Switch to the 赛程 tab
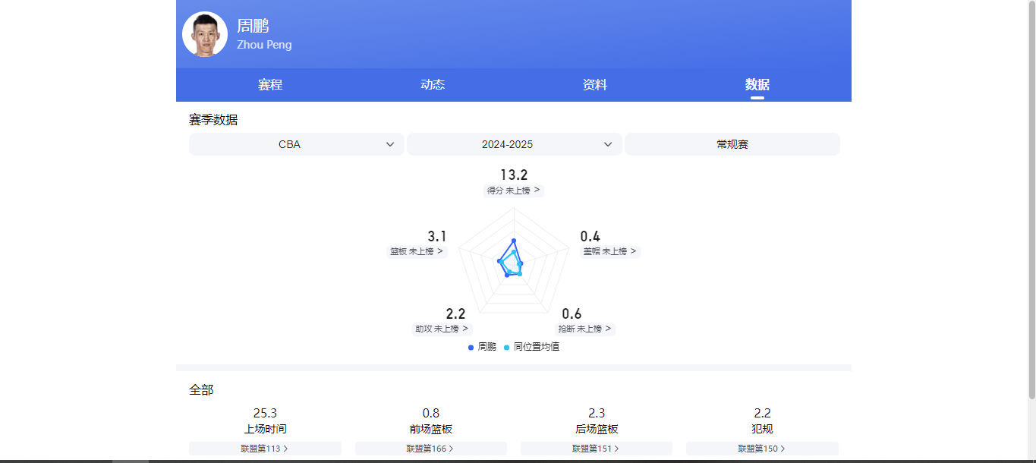This screenshot has height=463, width=1036. point(270,84)
